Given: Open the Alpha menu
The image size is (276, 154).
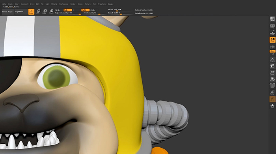Looking at the screenshot, I should [4, 4].
